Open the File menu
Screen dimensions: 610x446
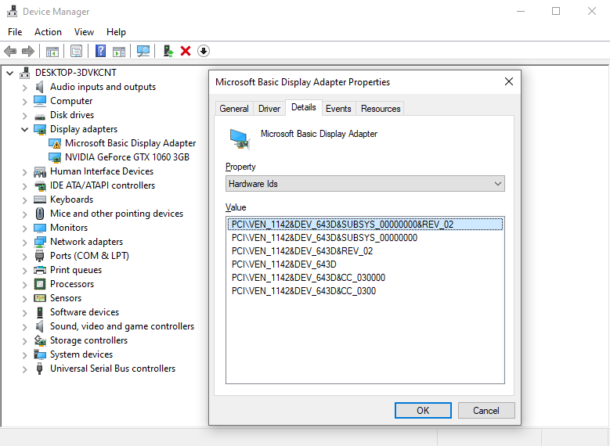pos(15,32)
